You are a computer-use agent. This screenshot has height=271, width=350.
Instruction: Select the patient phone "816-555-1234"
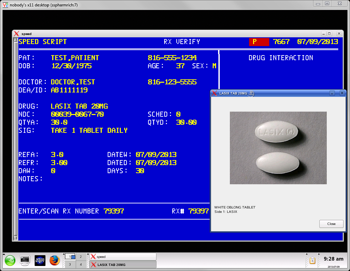tap(172, 58)
